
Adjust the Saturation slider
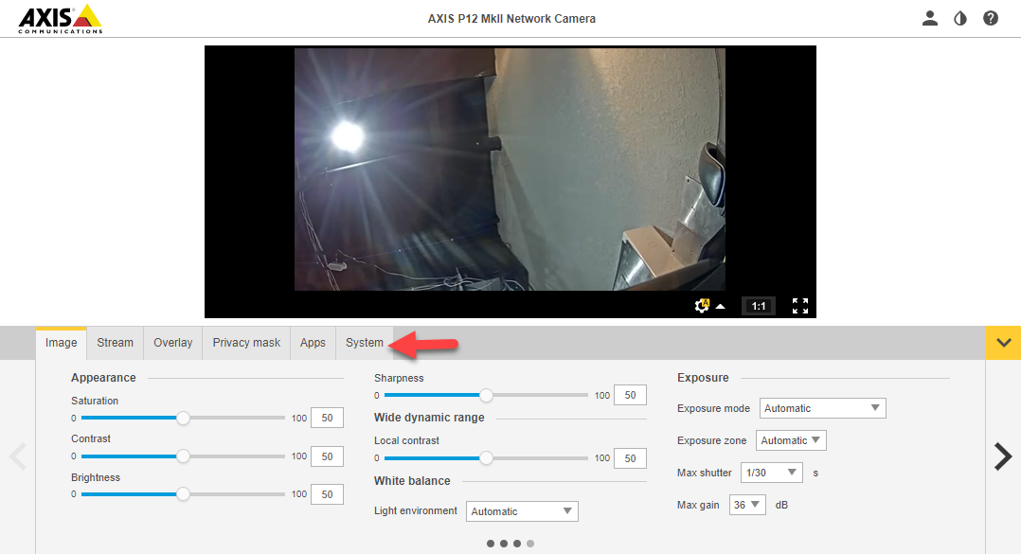(x=183, y=418)
